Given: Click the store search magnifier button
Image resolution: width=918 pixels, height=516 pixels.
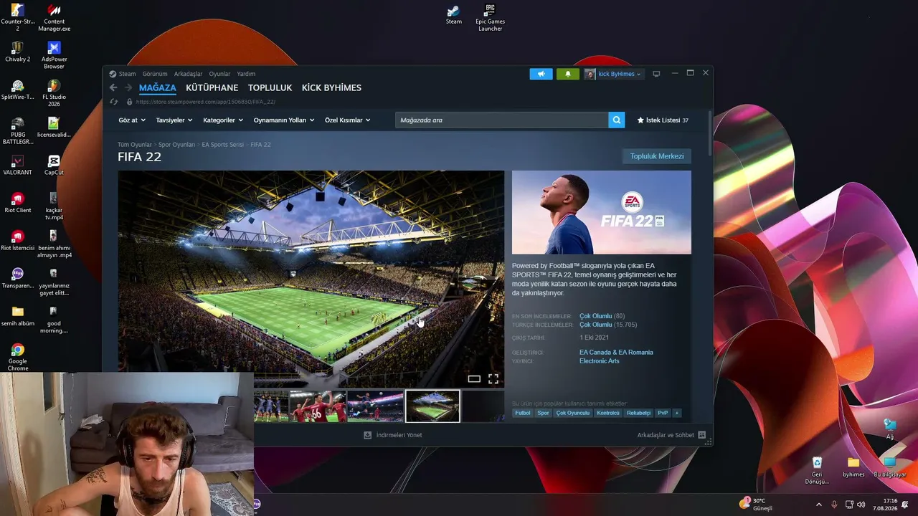Looking at the screenshot, I should pos(616,120).
